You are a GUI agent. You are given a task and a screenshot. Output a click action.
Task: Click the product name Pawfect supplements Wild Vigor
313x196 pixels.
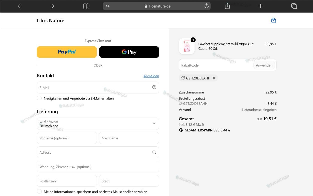coord(226,46)
